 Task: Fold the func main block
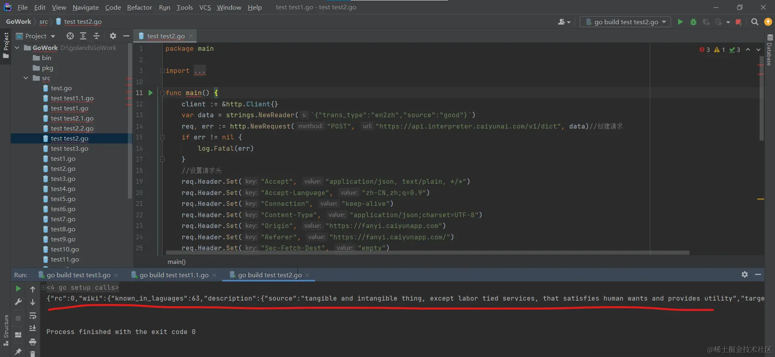pyautogui.click(x=162, y=93)
